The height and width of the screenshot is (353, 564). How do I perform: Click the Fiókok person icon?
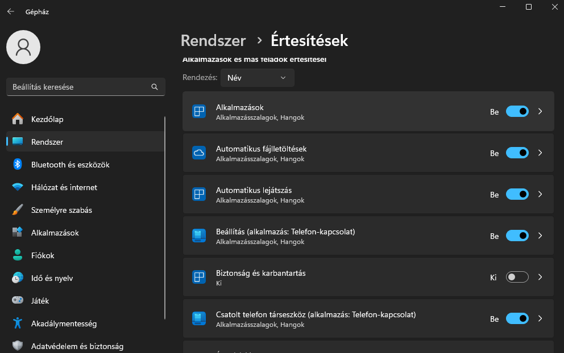tap(17, 255)
